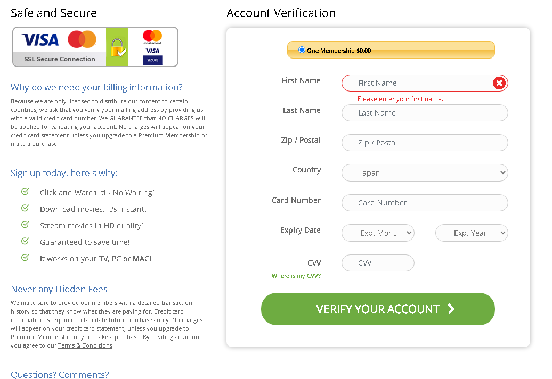Click the VISA logo in the SSL badge

(40, 39)
